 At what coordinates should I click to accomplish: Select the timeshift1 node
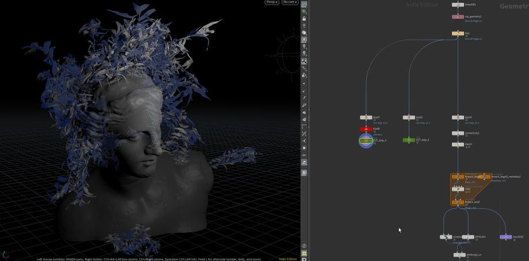pyautogui.click(x=458, y=5)
